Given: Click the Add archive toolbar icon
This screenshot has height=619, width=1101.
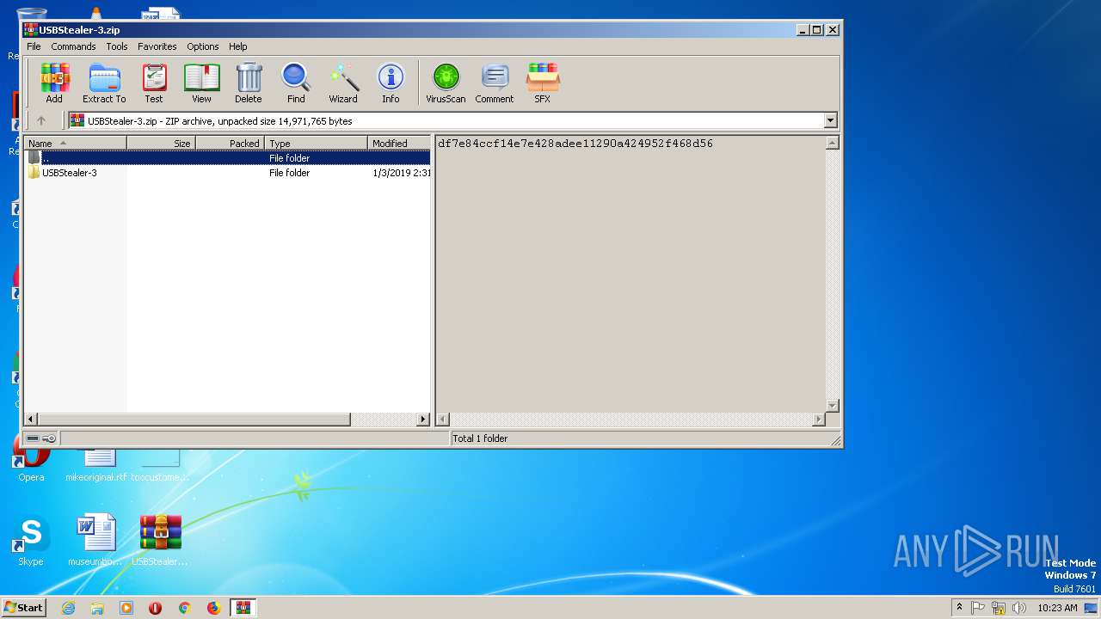Looking at the screenshot, I should coord(54,83).
